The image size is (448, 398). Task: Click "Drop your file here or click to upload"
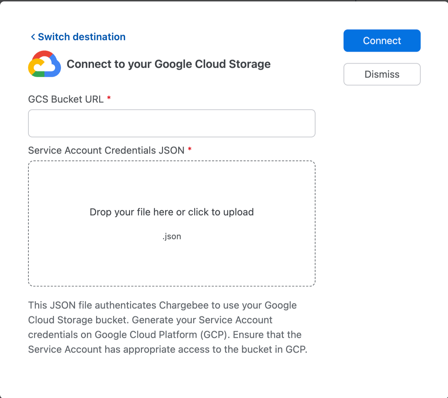click(171, 212)
